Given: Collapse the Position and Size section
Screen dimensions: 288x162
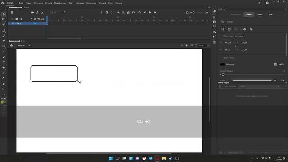Looking at the screenshot, I should (221, 36).
